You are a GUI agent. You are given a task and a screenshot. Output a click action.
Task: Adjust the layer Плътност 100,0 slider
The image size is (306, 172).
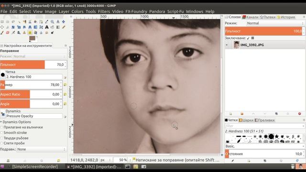point(265,31)
